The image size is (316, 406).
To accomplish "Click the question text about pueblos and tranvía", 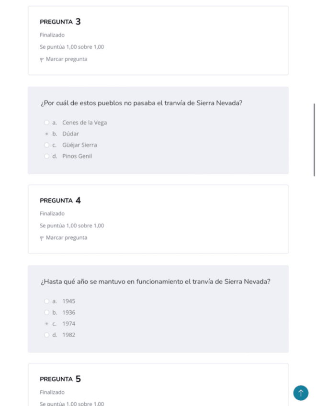I will tap(141, 103).
